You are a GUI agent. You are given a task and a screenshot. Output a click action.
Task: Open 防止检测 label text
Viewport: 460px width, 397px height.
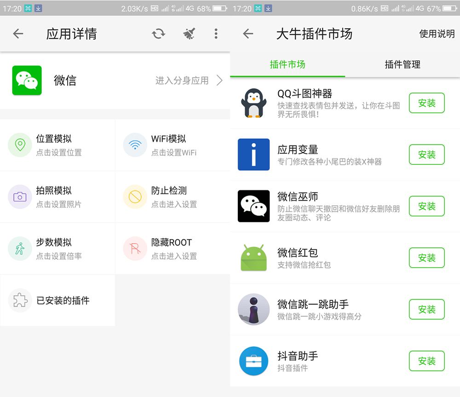(169, 191)
